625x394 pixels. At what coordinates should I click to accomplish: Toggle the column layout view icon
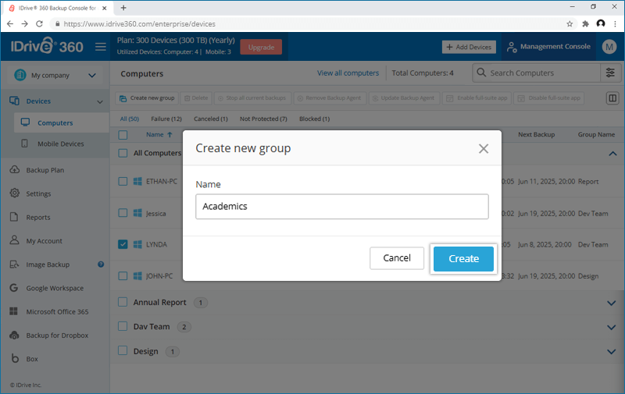pyautogui.click(x=612, y=98)
